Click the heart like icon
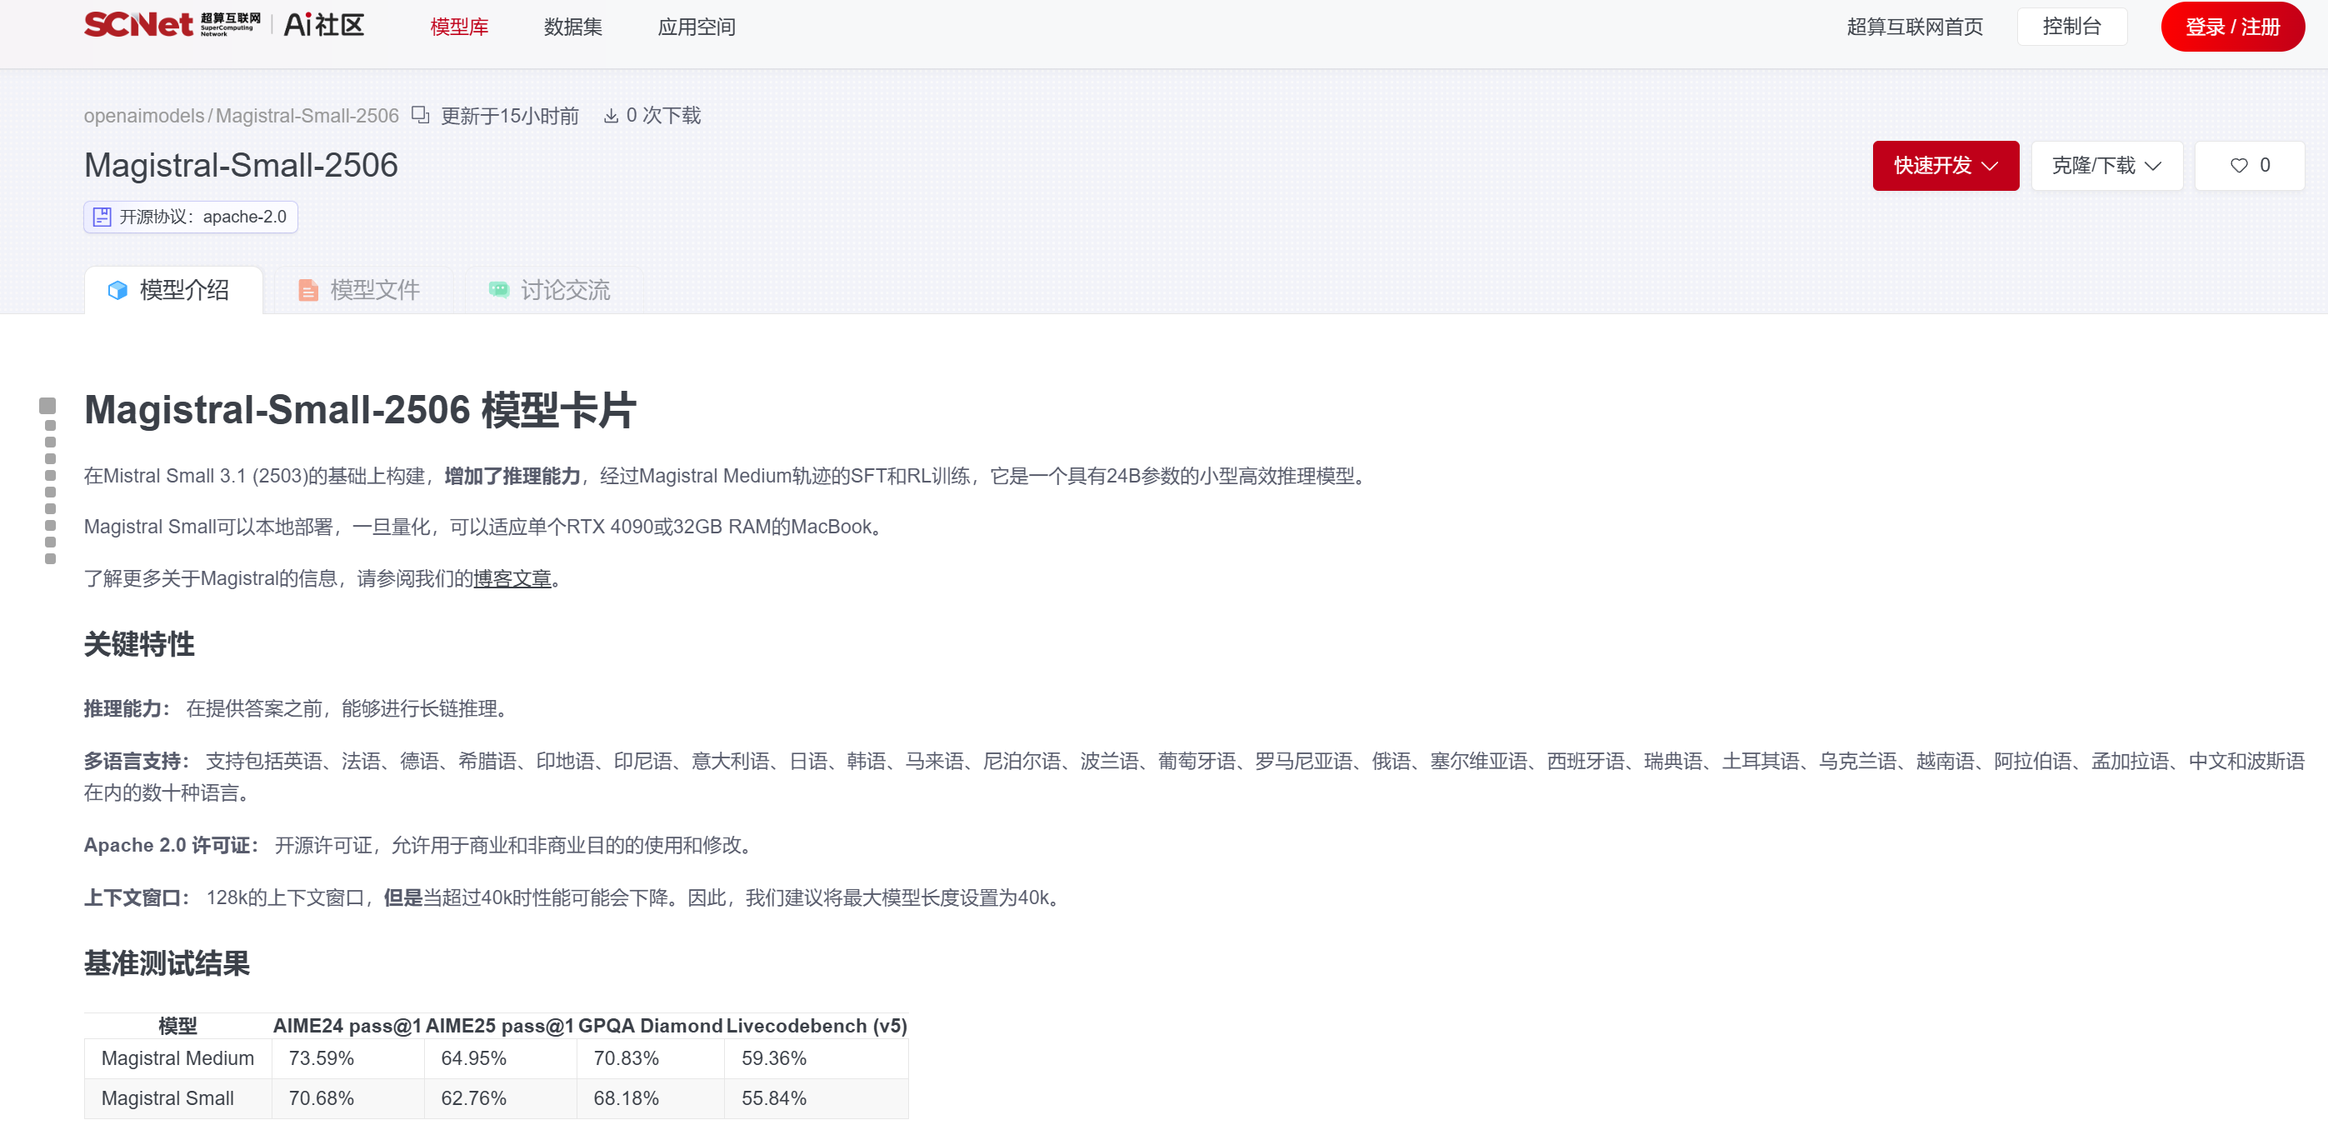The image size is (2328, 1130). [2239, 166]
